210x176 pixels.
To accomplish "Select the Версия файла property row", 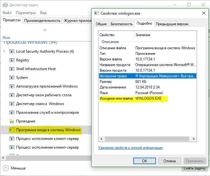I will click(148, 59).
